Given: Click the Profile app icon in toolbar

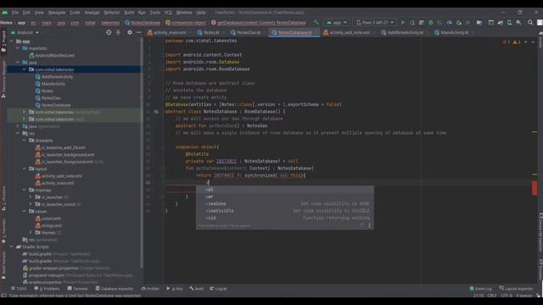Looking at the screenshot, I should point(450,23).
